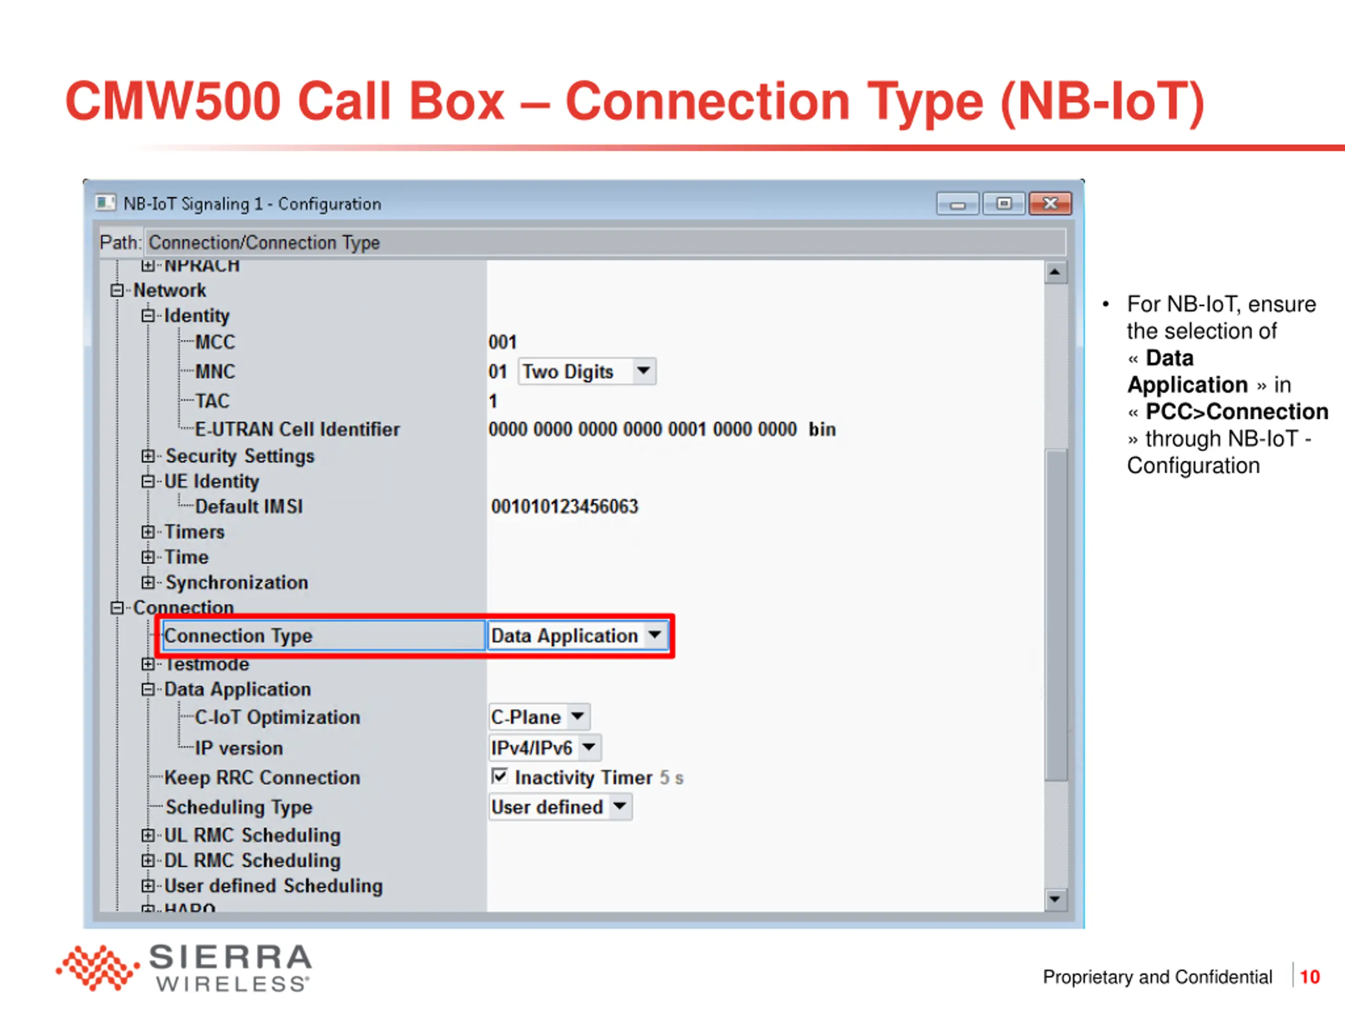The image size is (1345, 1009).
Task: Click the scrollbar down arrow
Action: tap(1055, 900)
